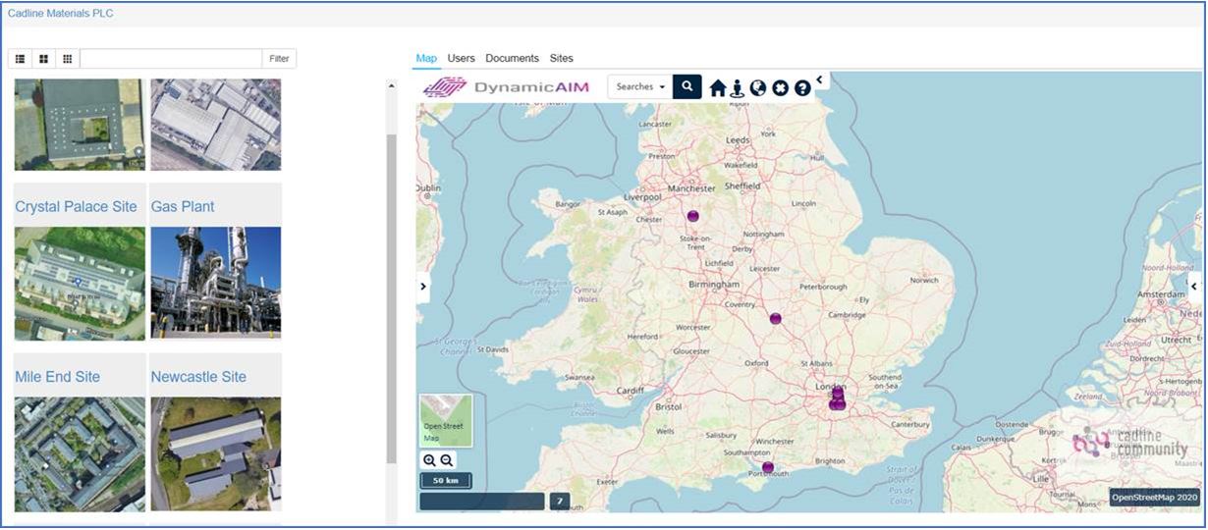Open the Crystal Palace Site link
Image resolution: width=1208 pixels, height=530 pixels.
76,207
